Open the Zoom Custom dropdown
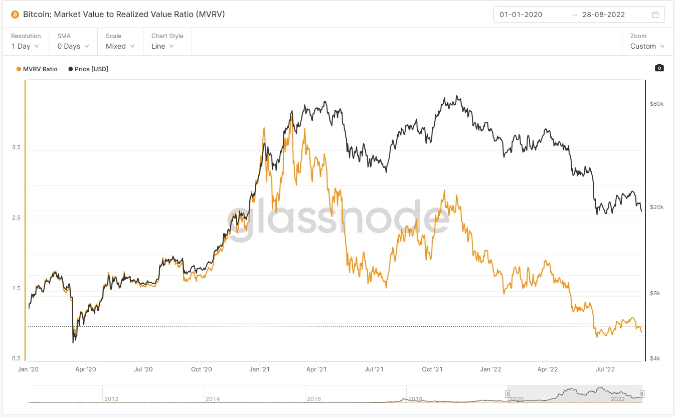This screenshot has height=417, width=675. pos(647,46)
